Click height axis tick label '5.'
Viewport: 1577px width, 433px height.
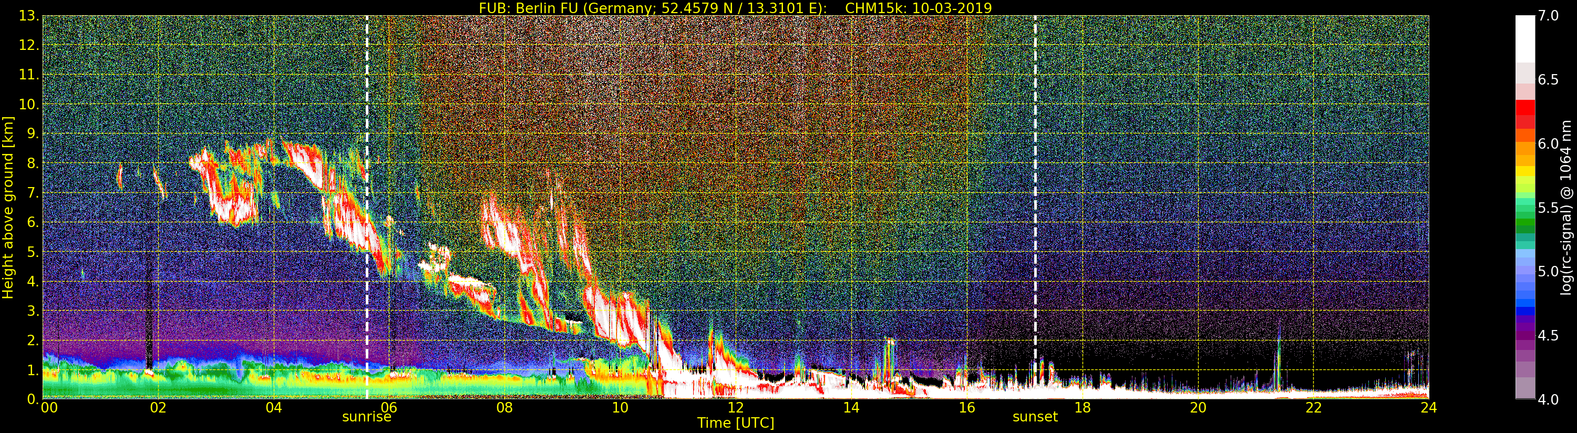(x=33, y=252)
